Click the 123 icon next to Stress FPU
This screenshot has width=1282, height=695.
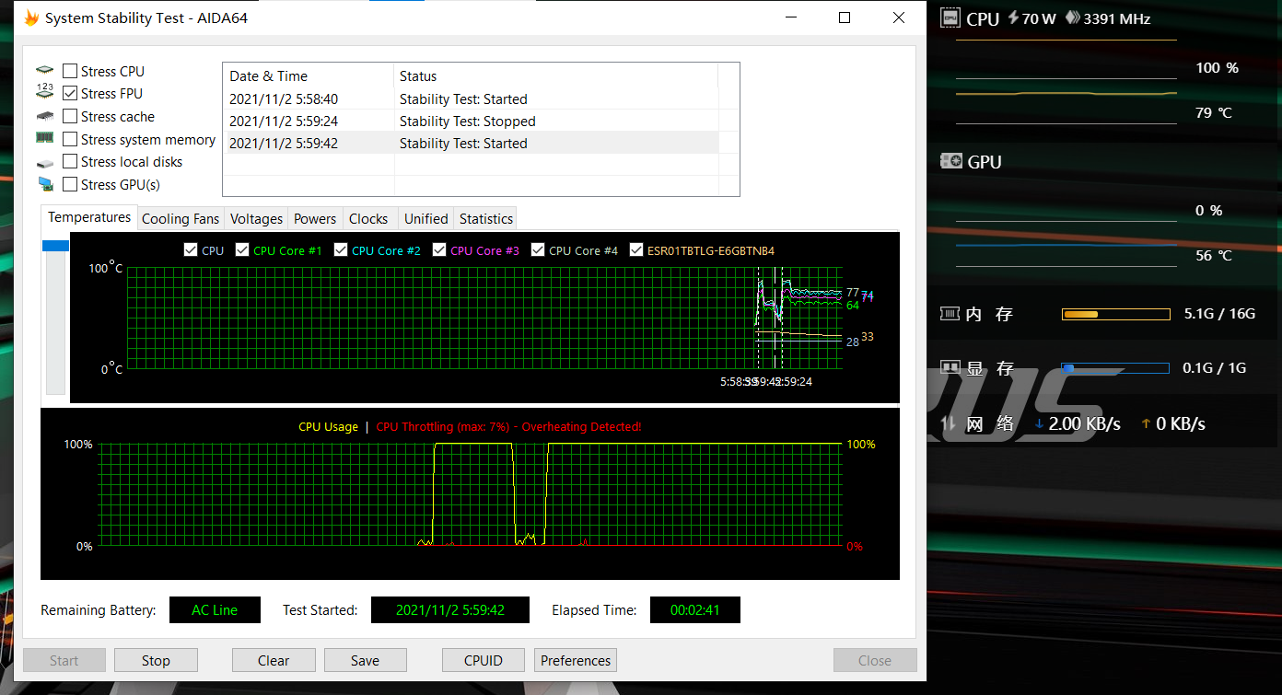[44, 93]
